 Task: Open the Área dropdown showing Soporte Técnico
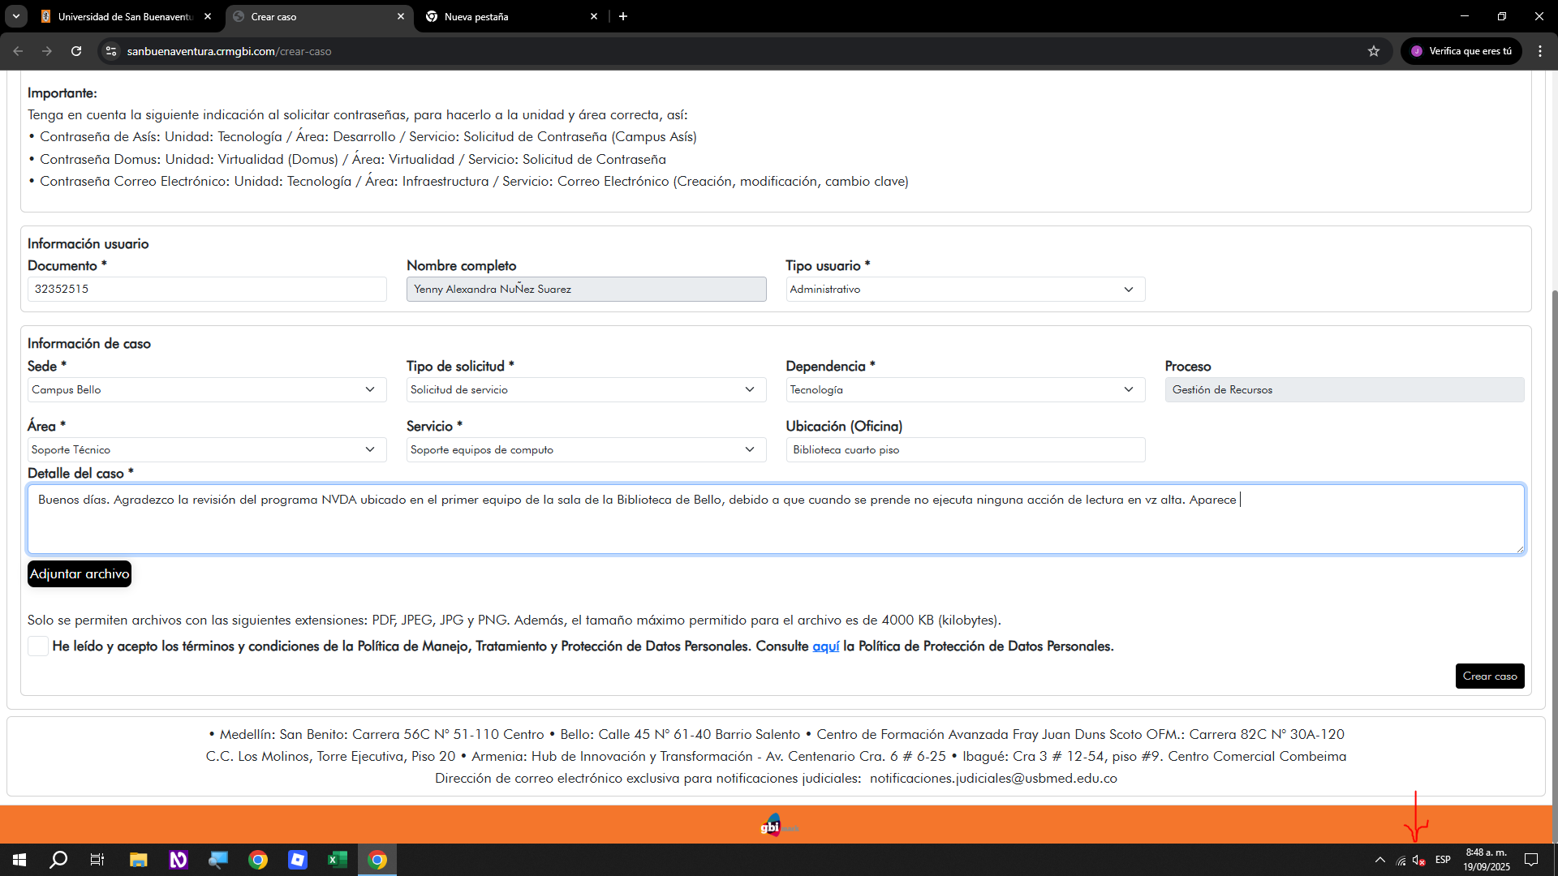pos(207,450)
